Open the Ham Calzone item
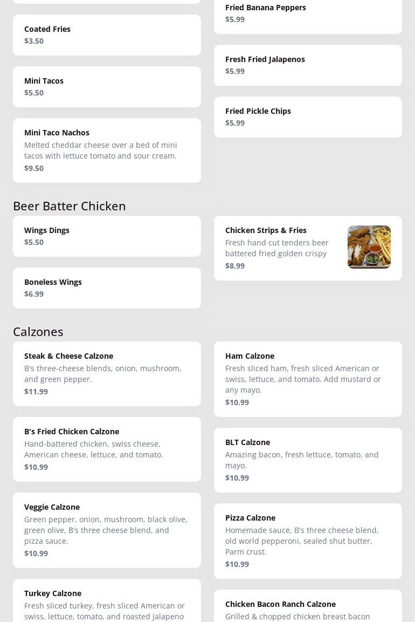 (x=308, y=379)
